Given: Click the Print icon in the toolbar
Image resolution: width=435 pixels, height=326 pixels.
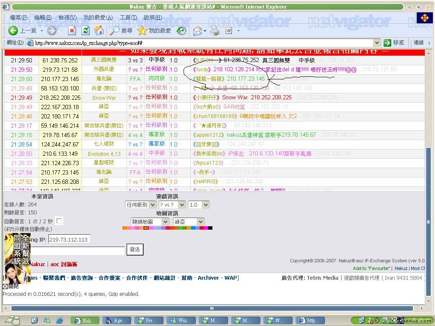Looking at the screenshot, I should pos(215,31).
